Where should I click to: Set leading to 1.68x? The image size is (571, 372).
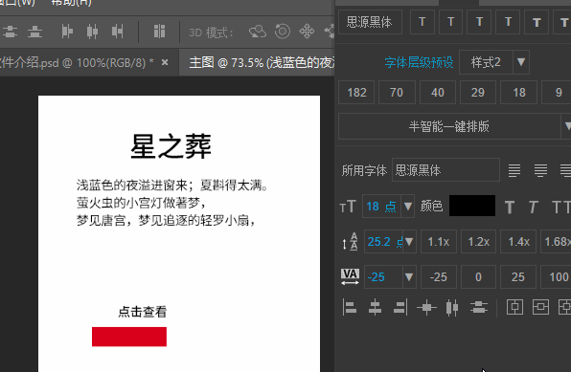click(x=556, y=241)
